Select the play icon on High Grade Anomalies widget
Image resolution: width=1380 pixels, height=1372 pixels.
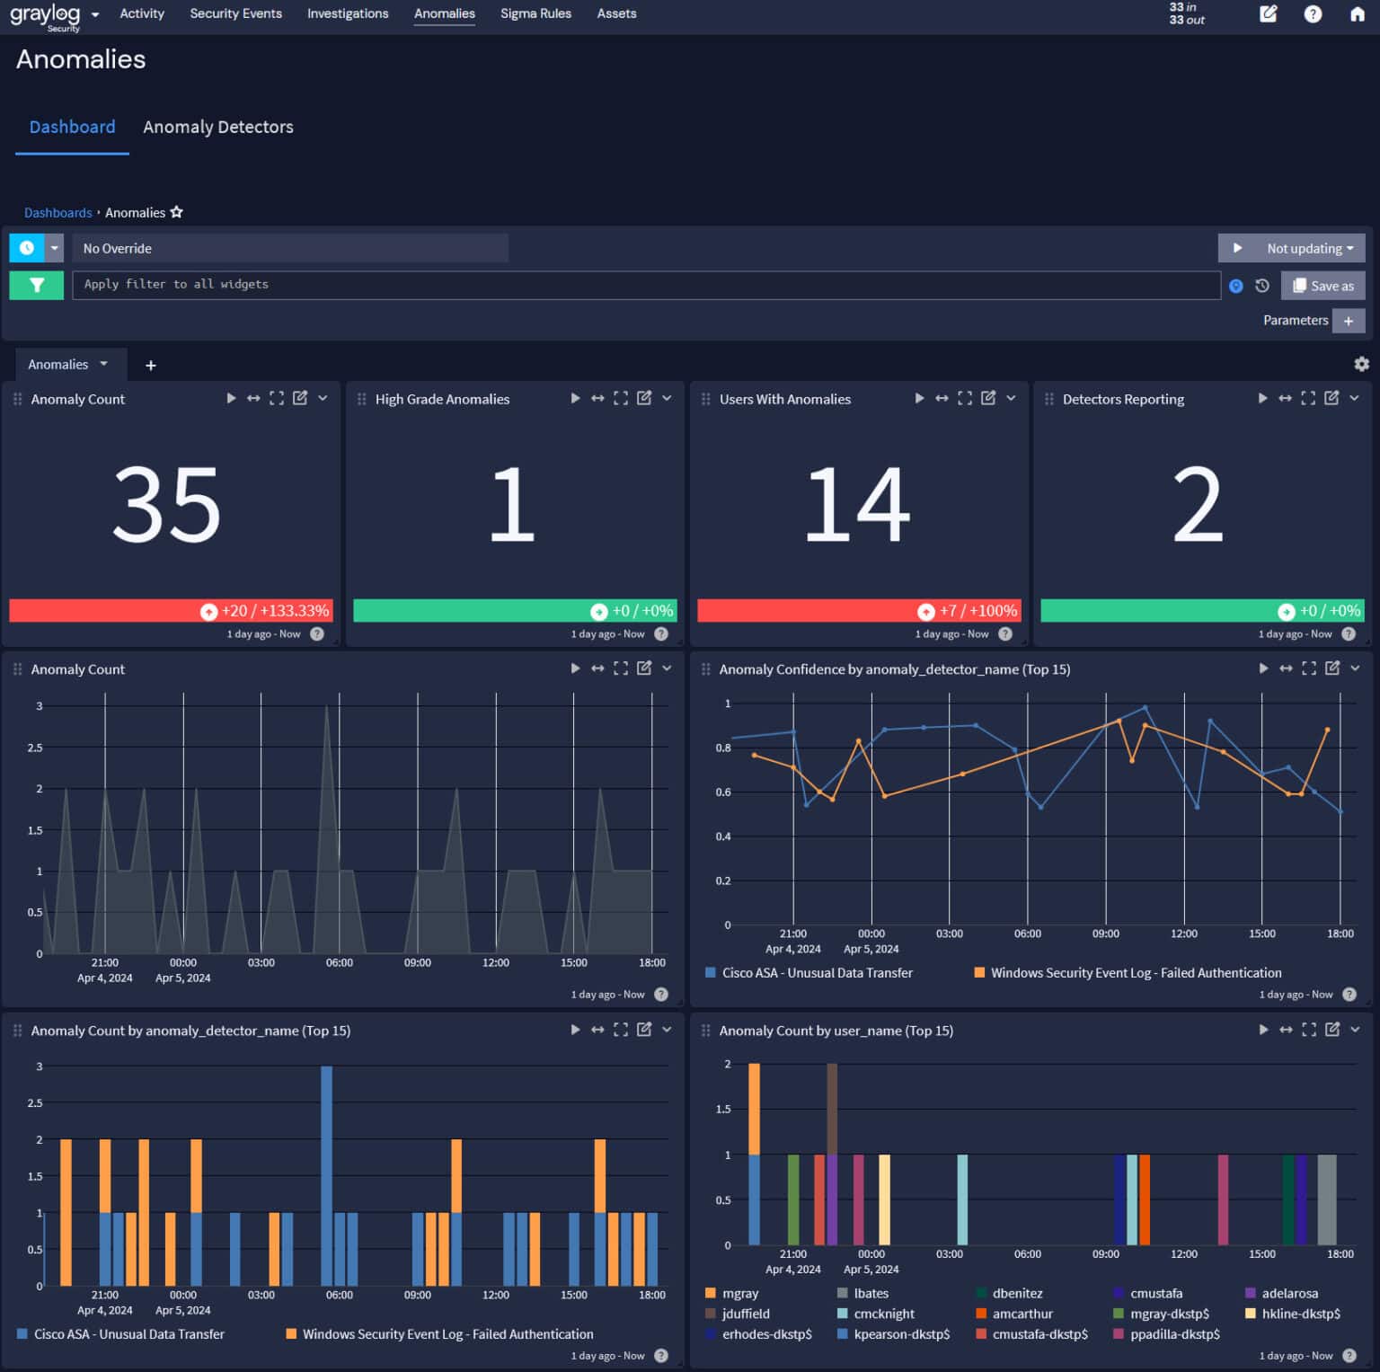pos(575,398)
